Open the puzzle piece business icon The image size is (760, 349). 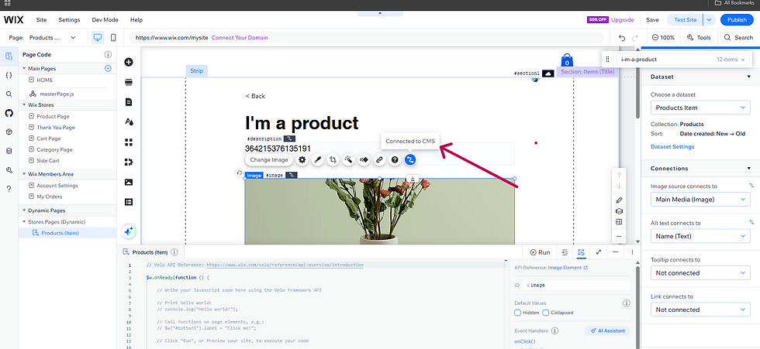click(129, 162)
